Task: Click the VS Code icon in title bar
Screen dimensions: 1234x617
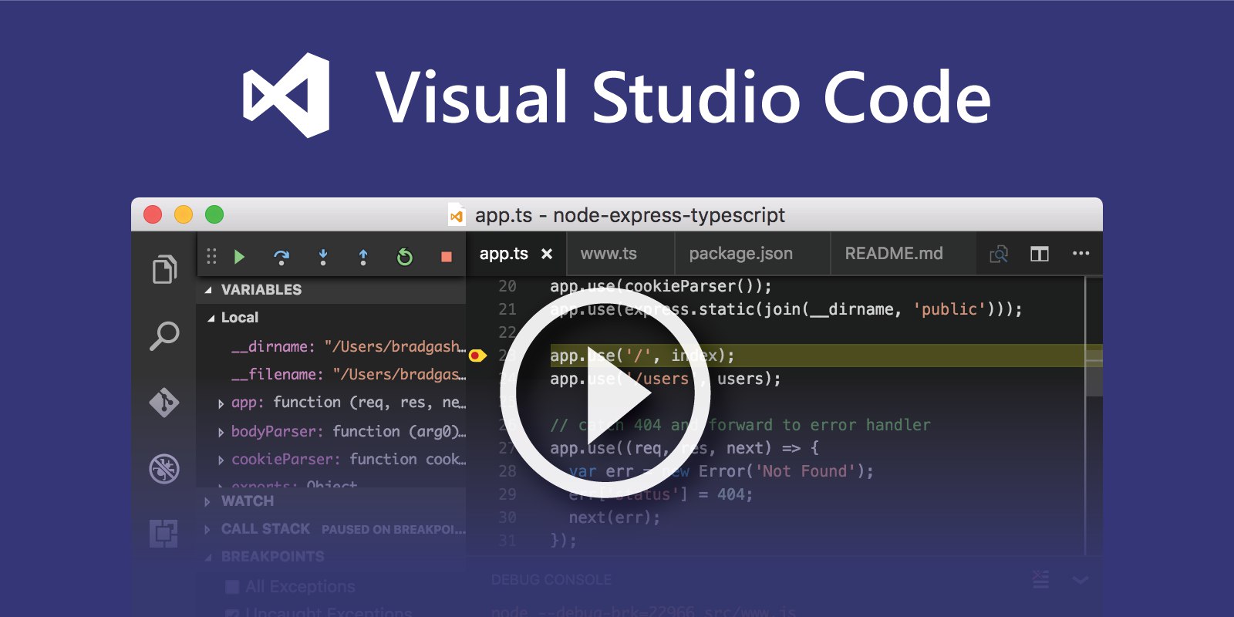Action: click(x=457, y=216)
